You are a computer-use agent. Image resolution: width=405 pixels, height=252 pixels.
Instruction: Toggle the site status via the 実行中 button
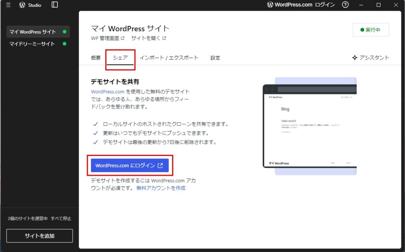tap(371, 29)
